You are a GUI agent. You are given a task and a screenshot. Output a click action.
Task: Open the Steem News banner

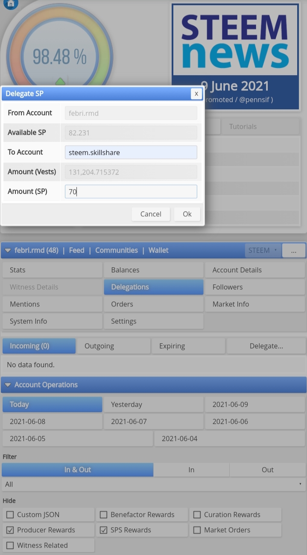[x=235, y=56]
